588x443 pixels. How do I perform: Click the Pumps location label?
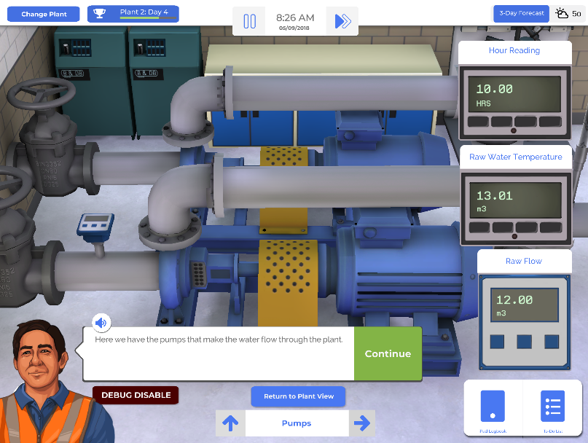297,423
